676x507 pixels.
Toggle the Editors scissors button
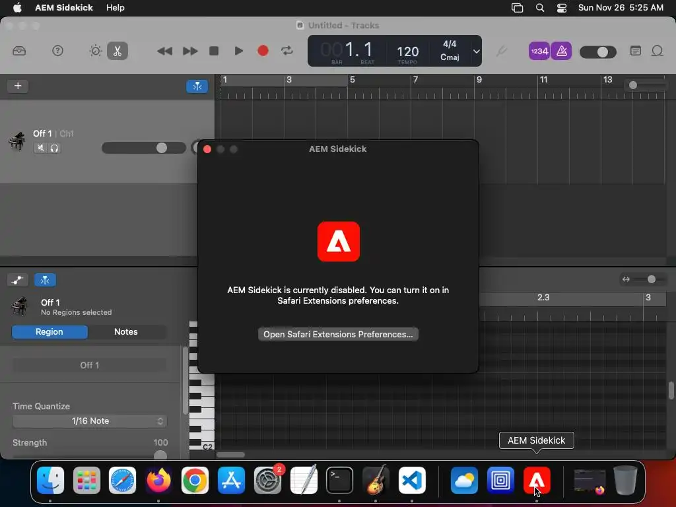[118, 51]
